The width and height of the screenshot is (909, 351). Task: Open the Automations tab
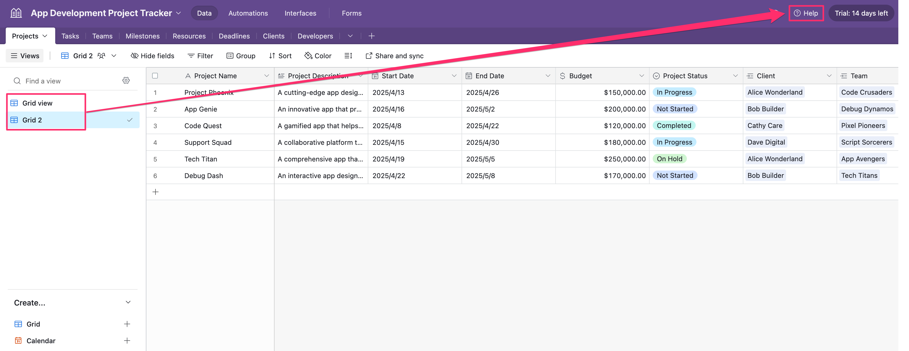(248, 13)
